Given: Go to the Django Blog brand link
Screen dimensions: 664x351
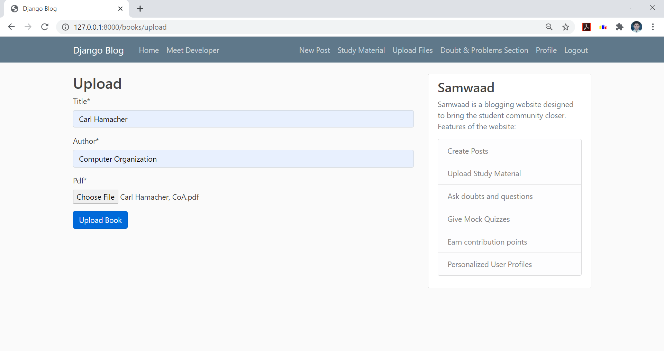Looking at the screenshot, I should point(98,50).
